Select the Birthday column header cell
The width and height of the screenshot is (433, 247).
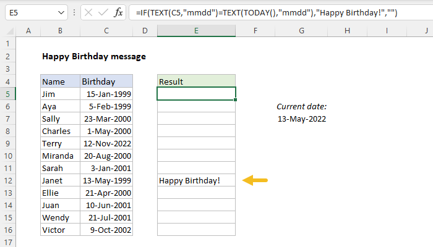pyautogui.click(x=106, y=82)
